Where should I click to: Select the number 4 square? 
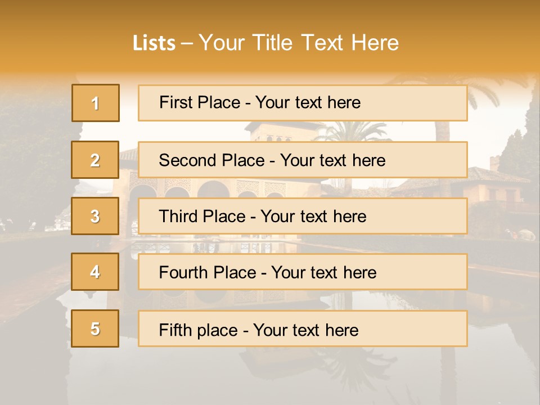[95, 272]
